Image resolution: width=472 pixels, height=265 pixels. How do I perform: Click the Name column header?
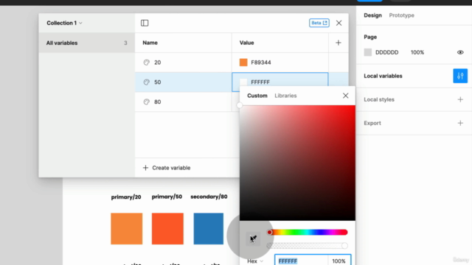click(x=150, y=43)
